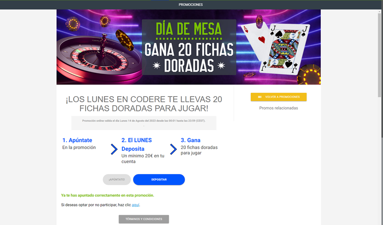383x225 pixels.
Task: Click the '2. El LUNES Deposita' heading
Action: coord(137,144)
